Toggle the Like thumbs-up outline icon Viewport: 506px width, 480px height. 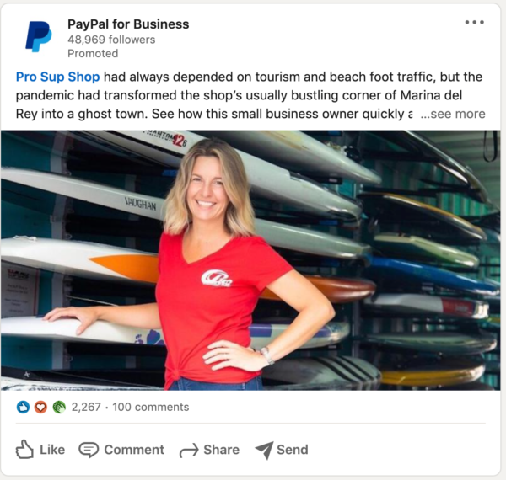(24, 449)
